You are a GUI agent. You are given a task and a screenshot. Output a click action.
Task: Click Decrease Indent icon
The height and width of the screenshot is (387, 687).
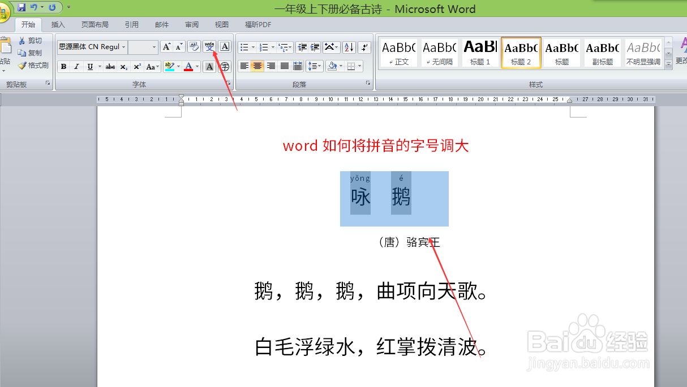(x=302, y=47)
